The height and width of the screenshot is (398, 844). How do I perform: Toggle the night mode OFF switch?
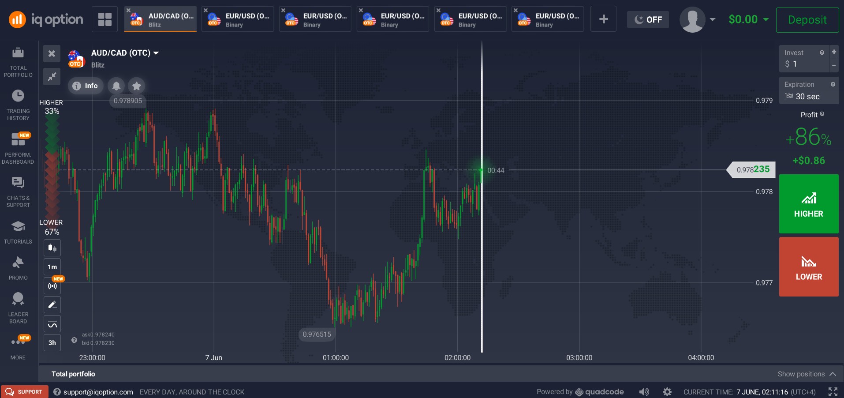tap(648, 19)
